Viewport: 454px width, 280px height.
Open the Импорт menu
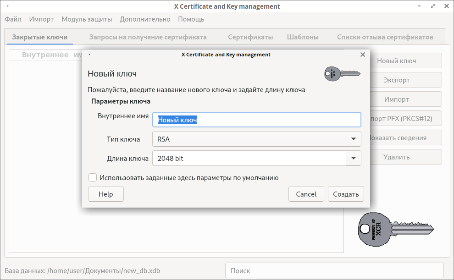[x=41, y=19]
